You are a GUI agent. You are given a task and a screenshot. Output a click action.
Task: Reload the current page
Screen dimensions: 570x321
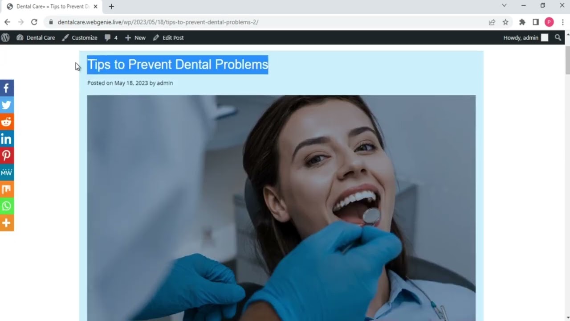(x=34, y=22)
